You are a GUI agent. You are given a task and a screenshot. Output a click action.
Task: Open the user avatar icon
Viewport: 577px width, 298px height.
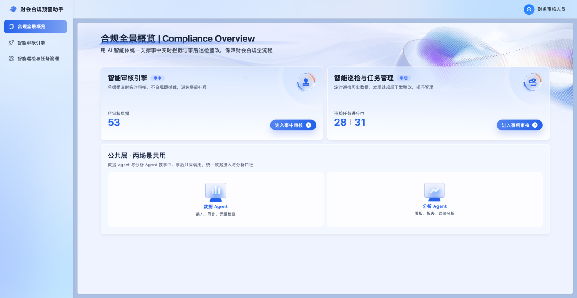[x=529, y=9]
